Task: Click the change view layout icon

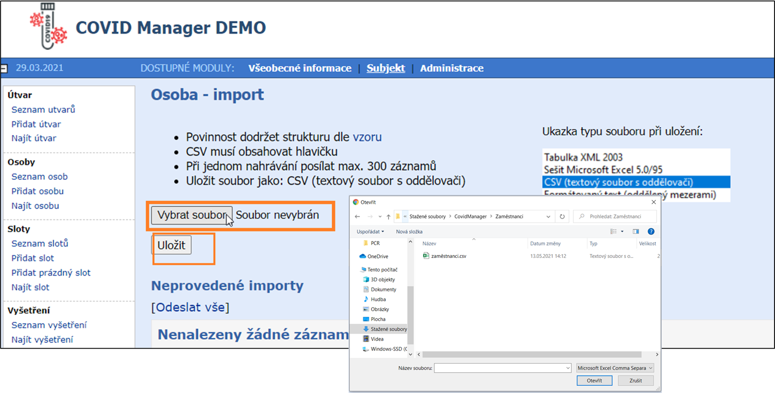Action: pyautogui.click(x=613, y=231)
